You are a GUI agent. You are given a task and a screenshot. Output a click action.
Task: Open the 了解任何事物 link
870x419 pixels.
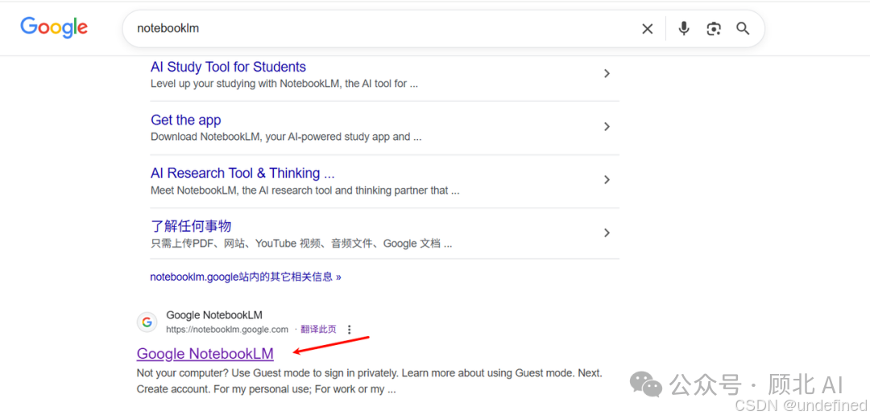click(x=191, y=226)
